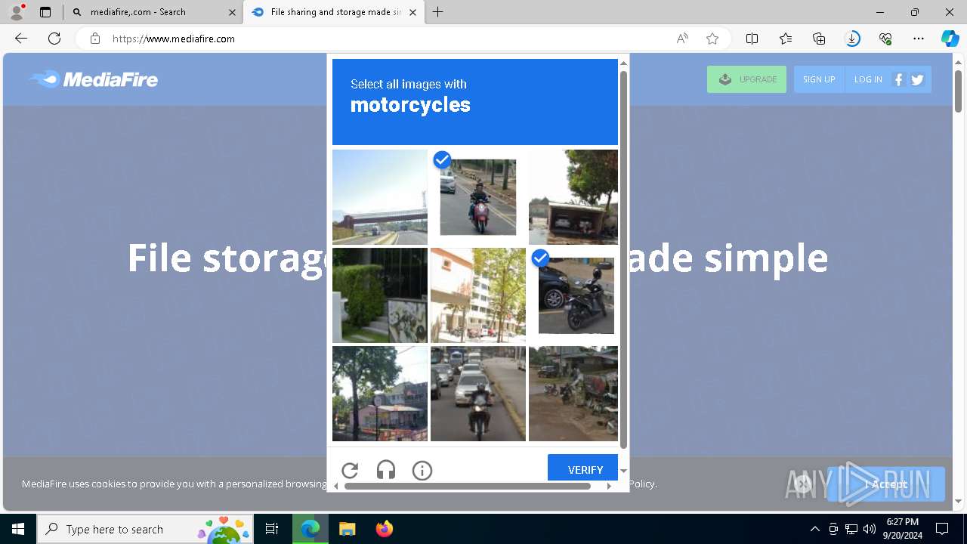Open the notification center

pyautogui.click(x=942, y=529)
